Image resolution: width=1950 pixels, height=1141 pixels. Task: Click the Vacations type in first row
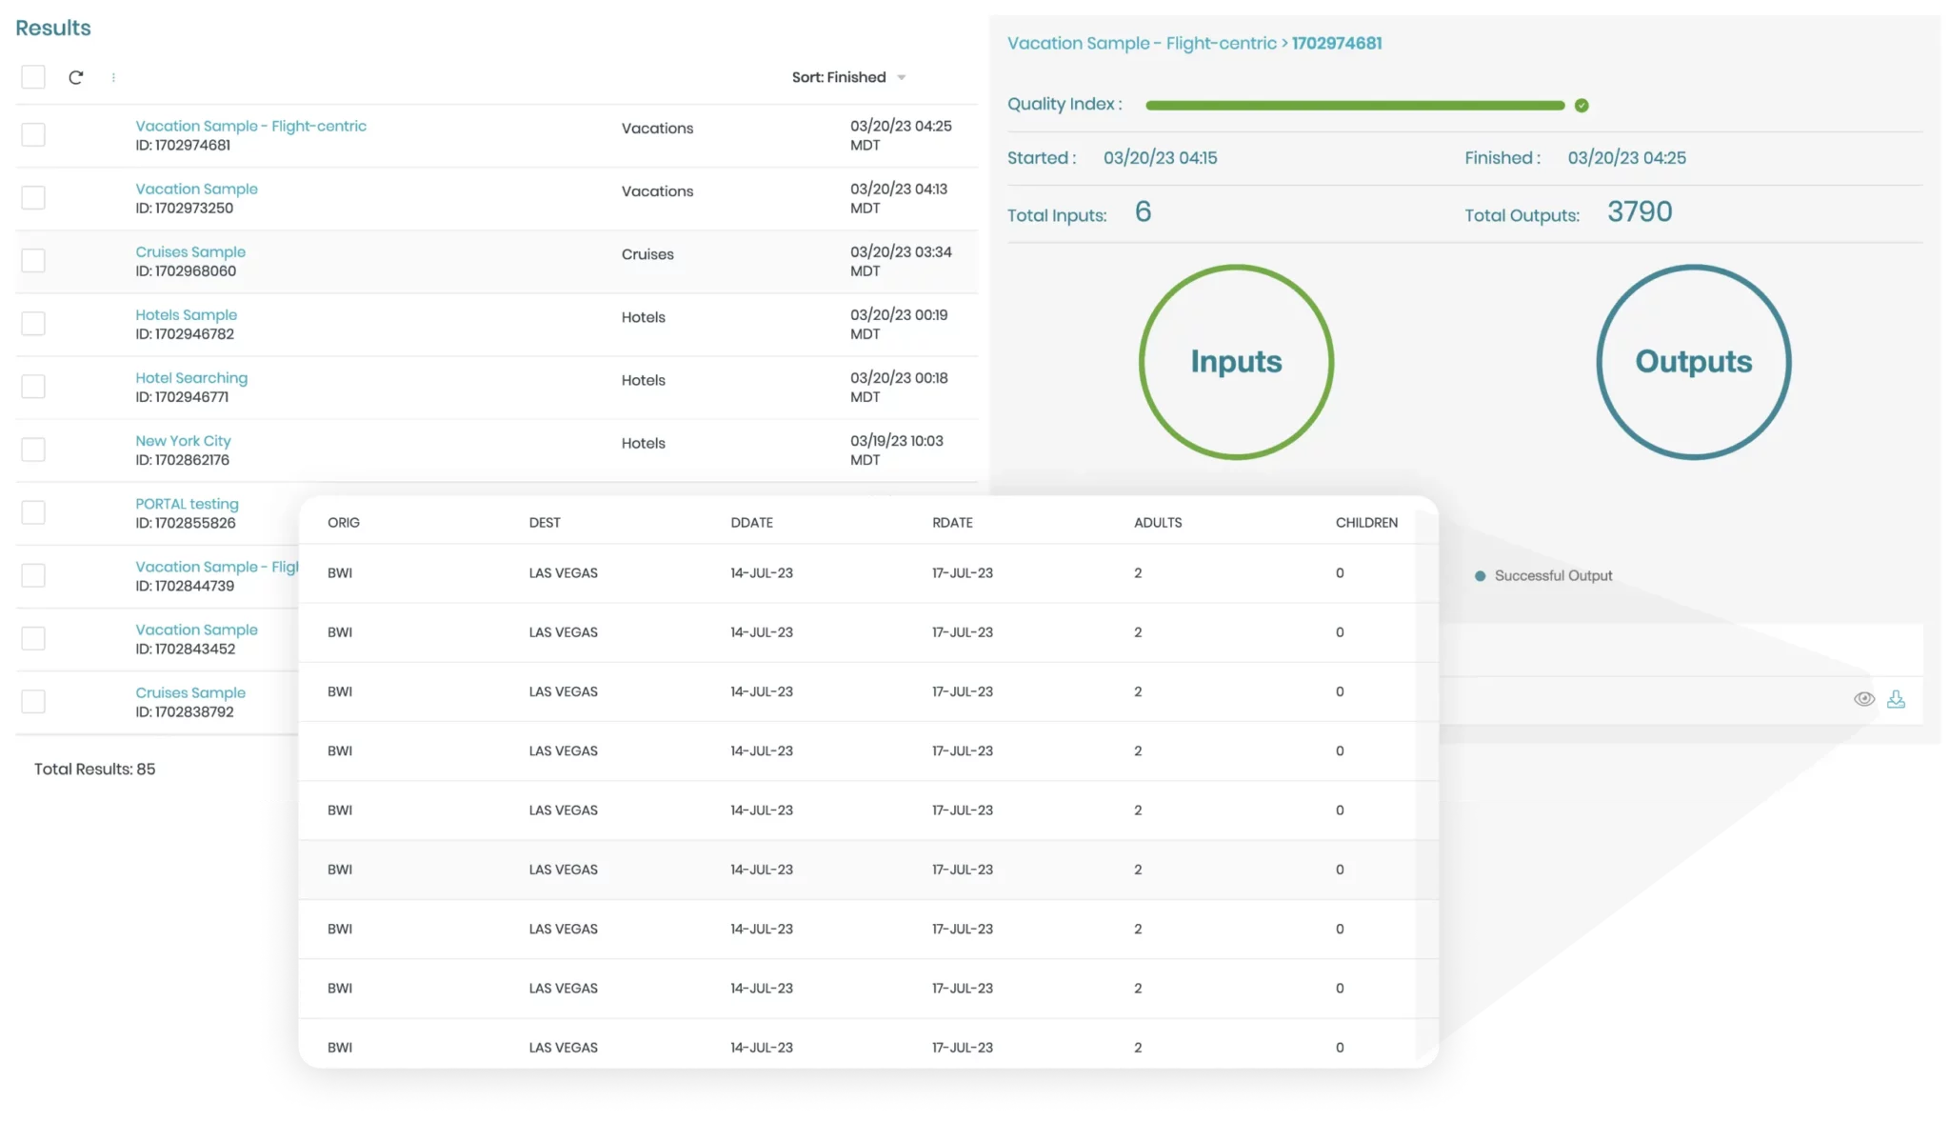(x=657, y=128)
